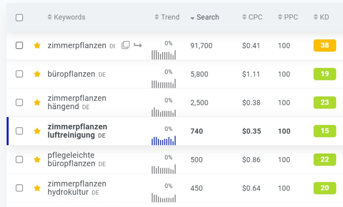Screen dimensions: 343x207
Task: Star the büropflanzen keyword
Action: click(37, 74)
